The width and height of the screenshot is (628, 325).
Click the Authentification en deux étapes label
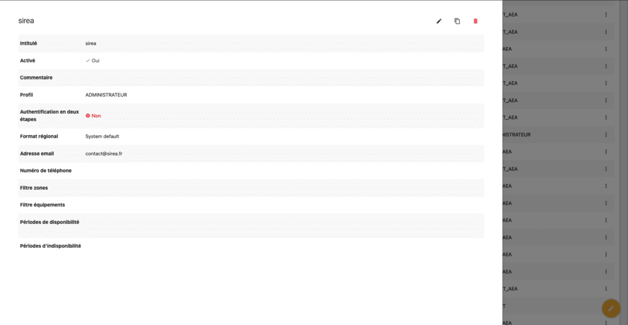(49, 115)
